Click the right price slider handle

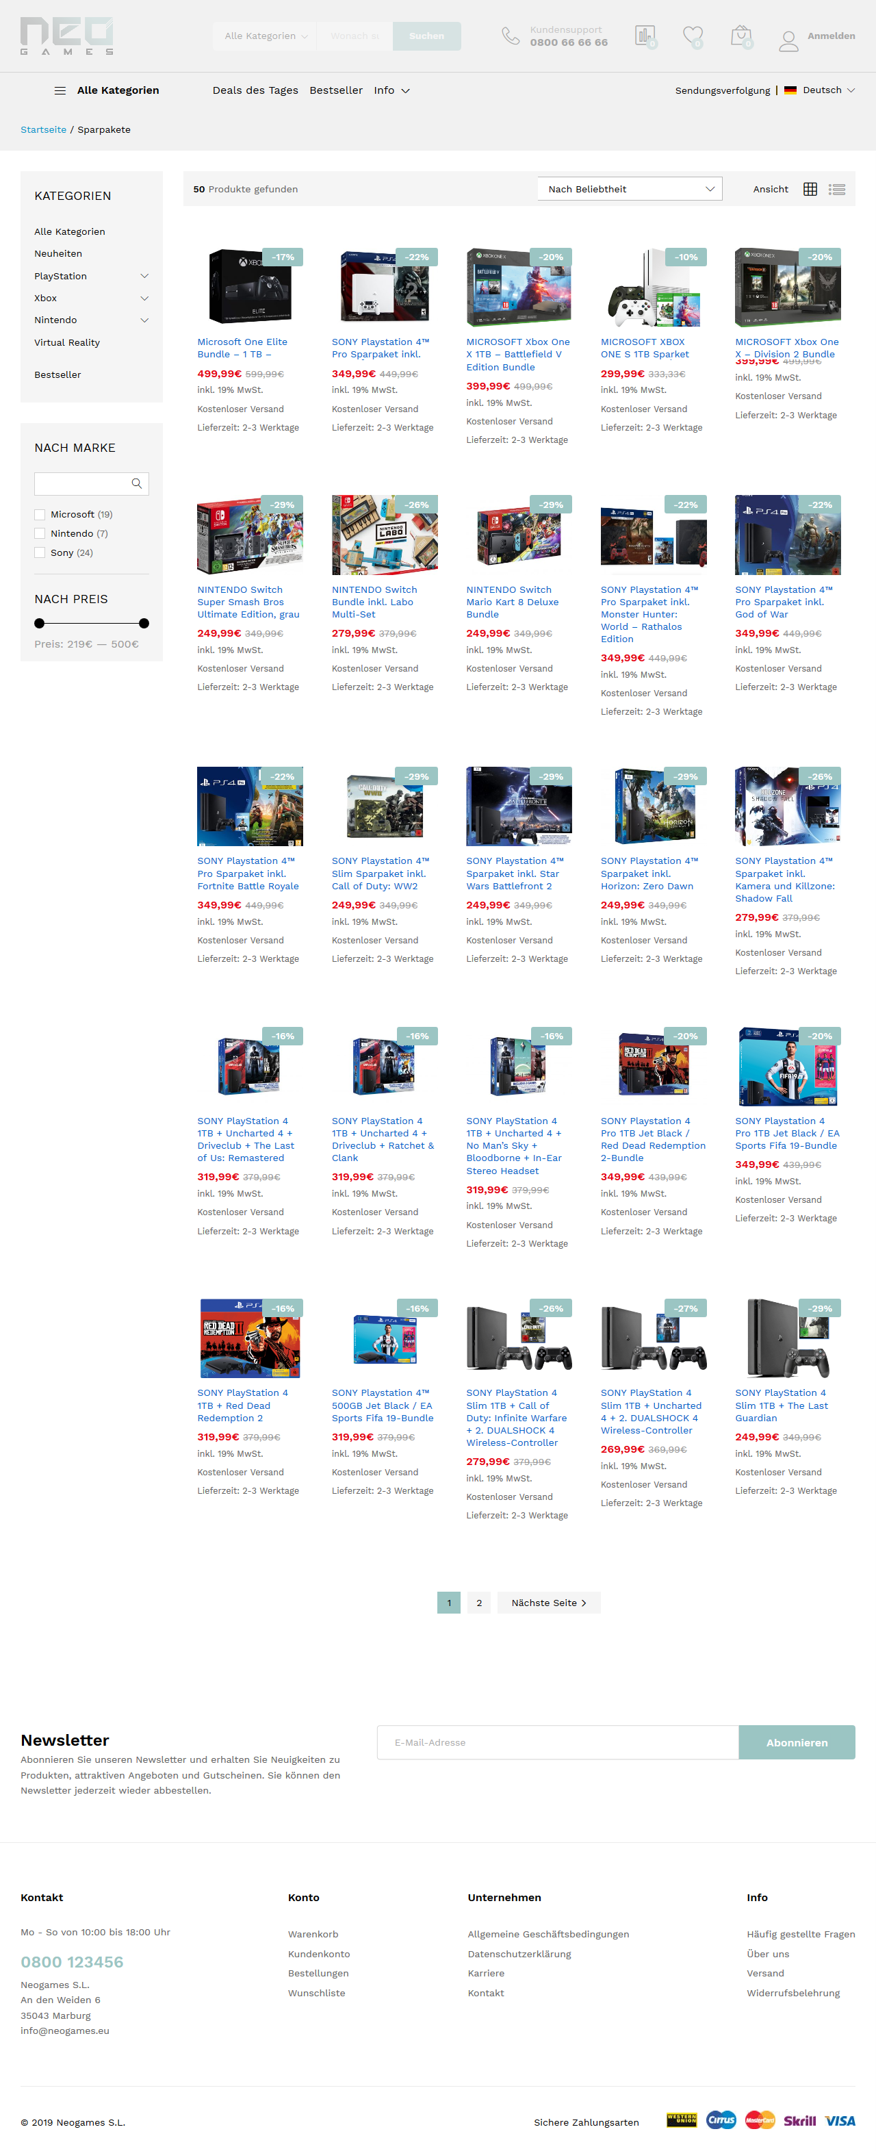coord(144,623)
